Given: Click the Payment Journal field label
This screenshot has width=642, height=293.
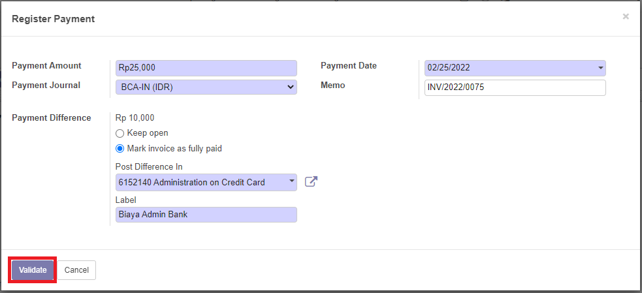Looking at the screenshot, I should [x=46, y=85].
